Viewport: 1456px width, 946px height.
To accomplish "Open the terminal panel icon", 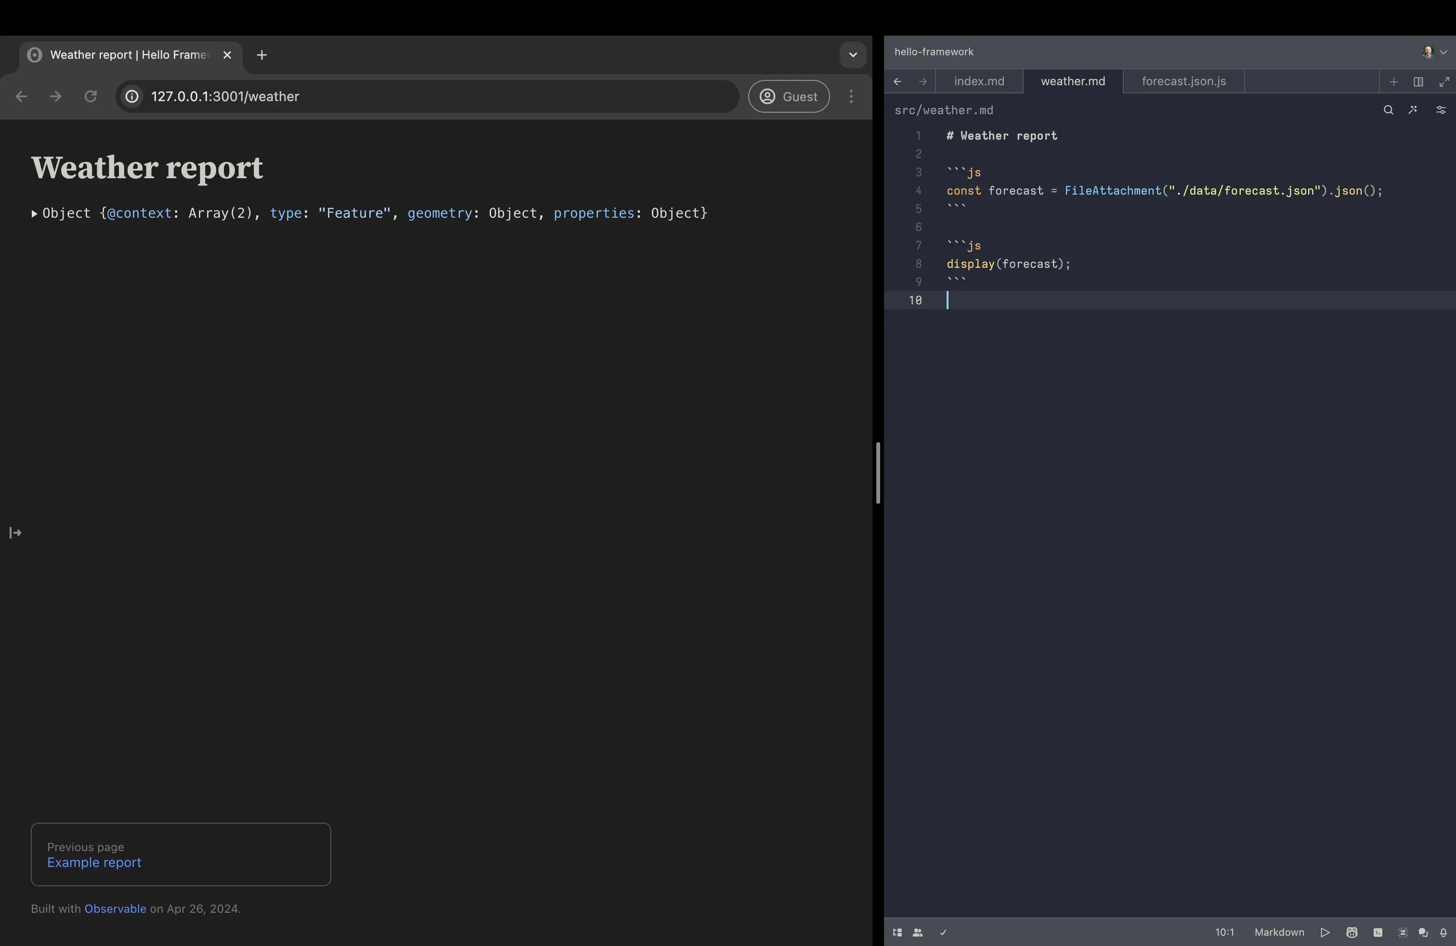I will click(x=1378, y=933).
